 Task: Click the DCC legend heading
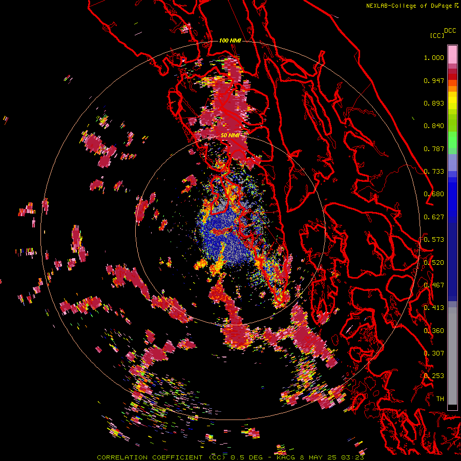coord(450,31)
